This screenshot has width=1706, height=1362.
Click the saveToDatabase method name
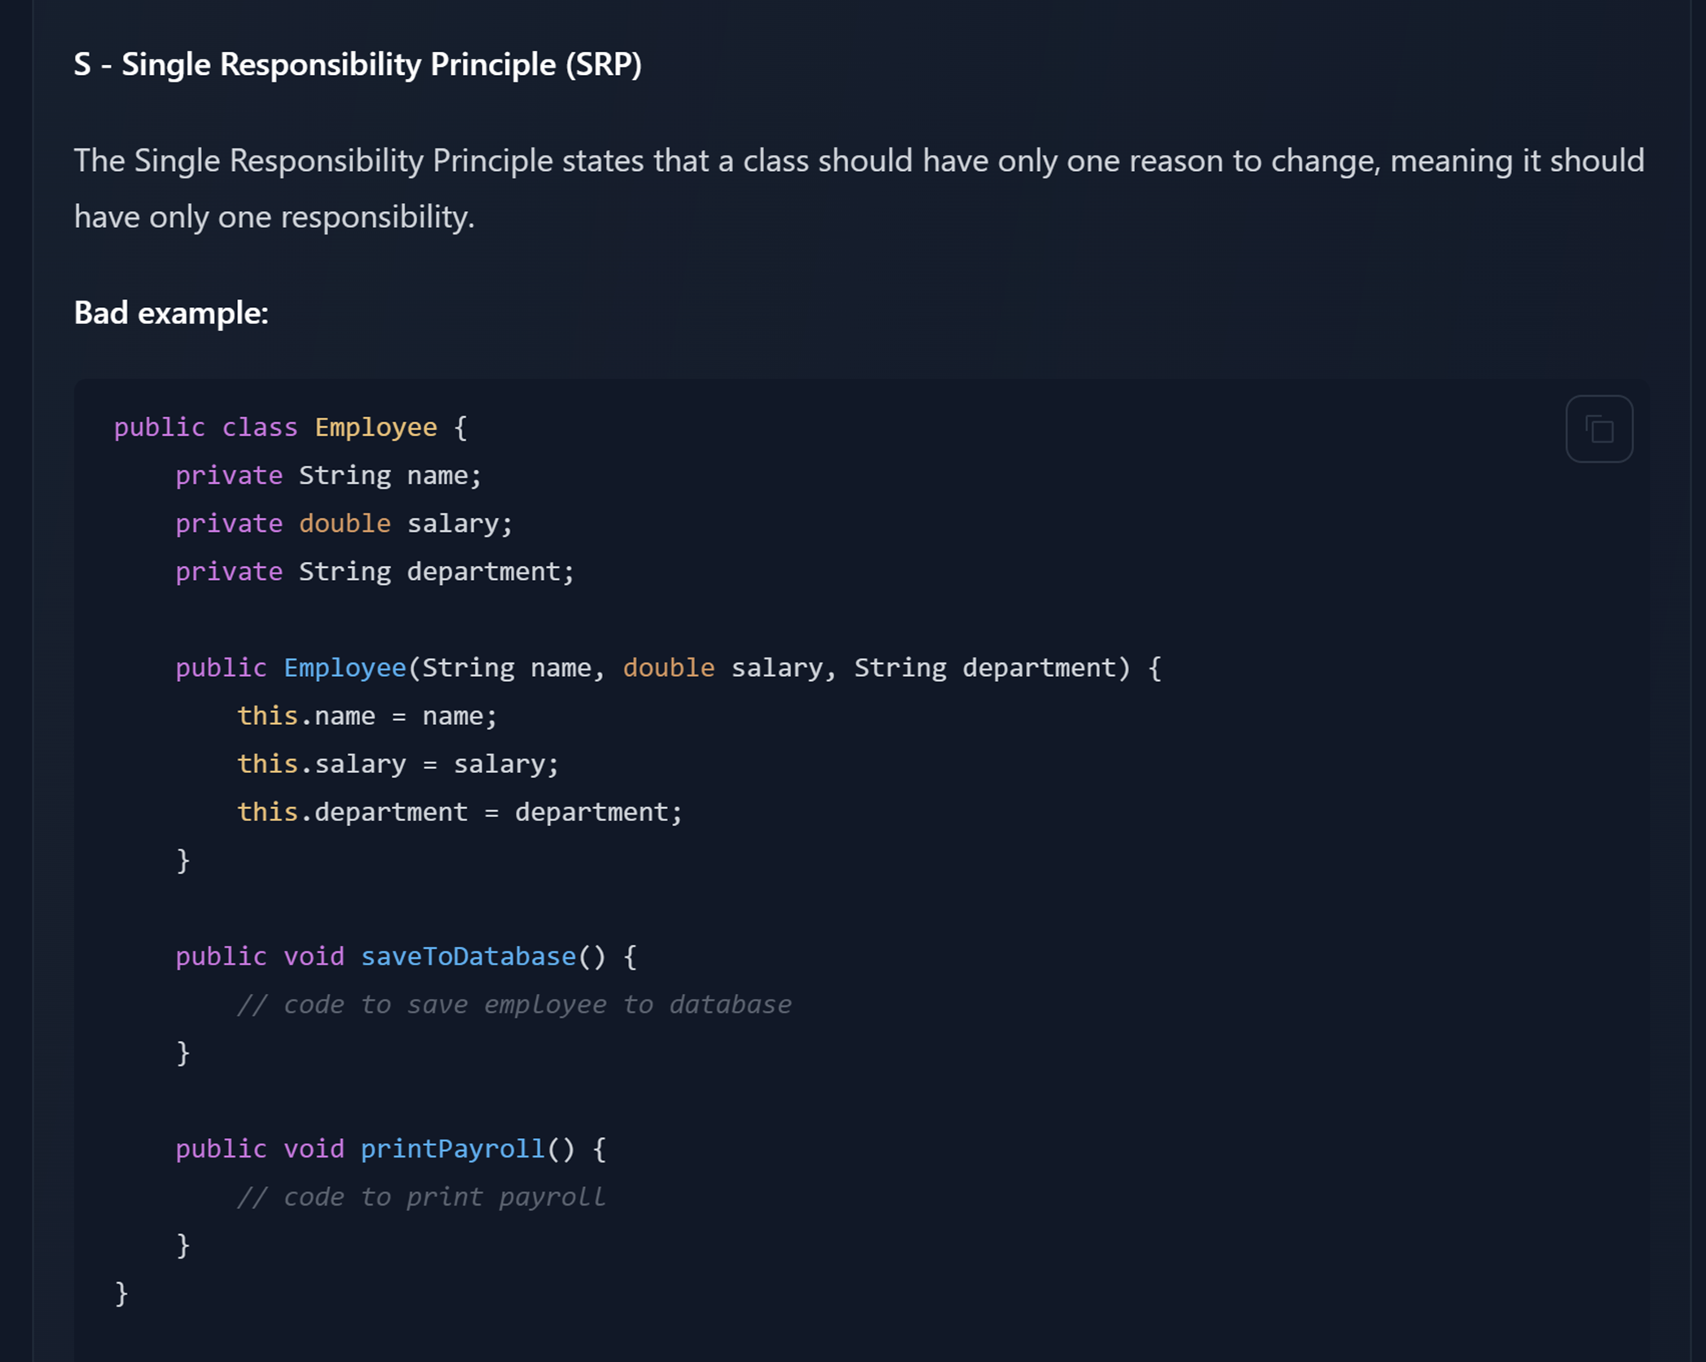tap(468, 956)
